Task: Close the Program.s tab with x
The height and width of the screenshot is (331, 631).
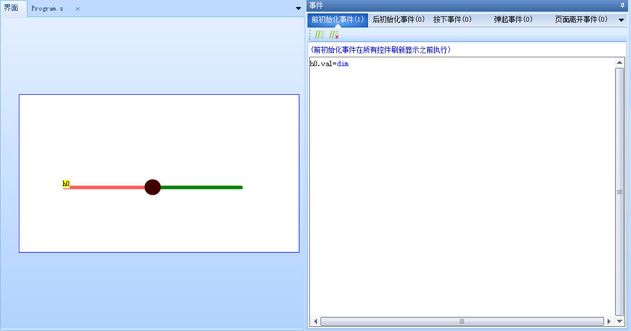Action: coord(77,9)
